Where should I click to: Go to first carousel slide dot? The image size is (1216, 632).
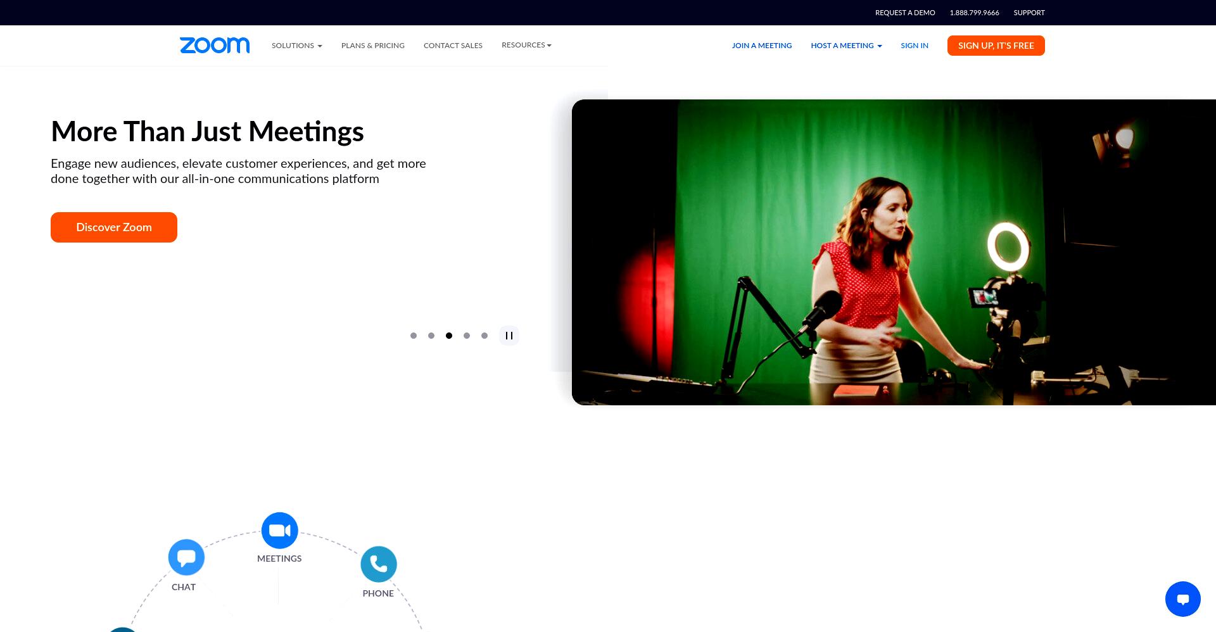(x=414, y=336)
